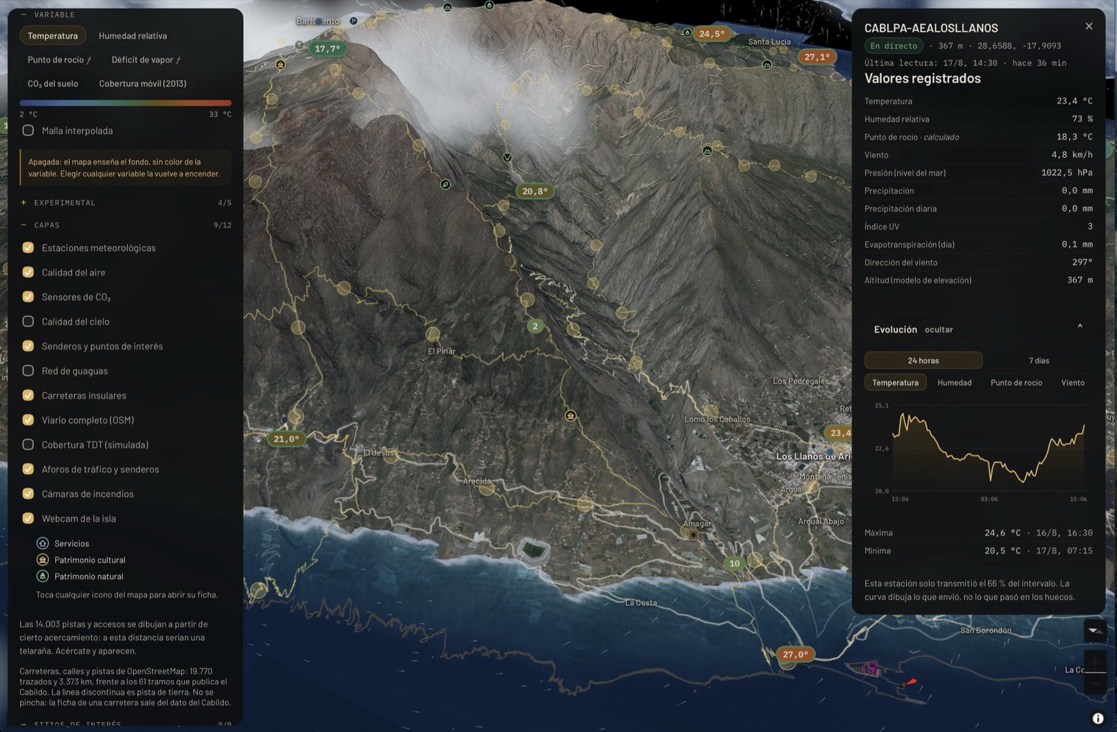Collapse the VARIABLE section
Image resolution: width=1117 pixels, height=732 pixels.
(x=47, y=14)
